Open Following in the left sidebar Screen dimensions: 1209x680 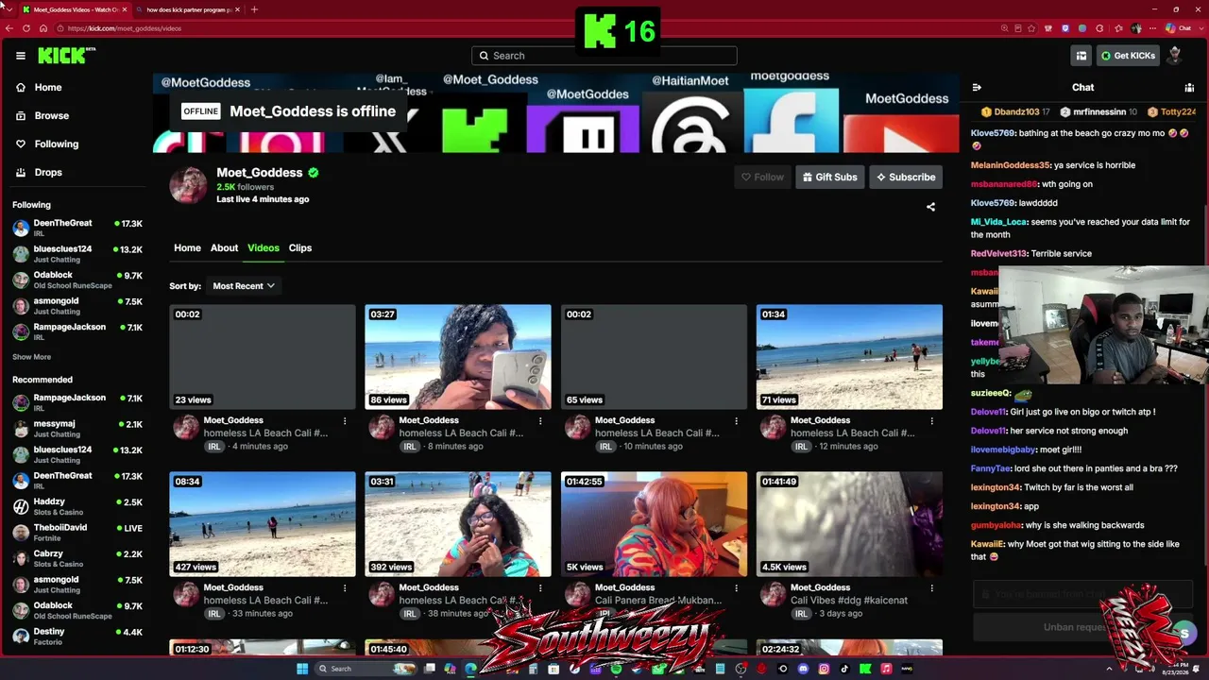tap(56, 144)
